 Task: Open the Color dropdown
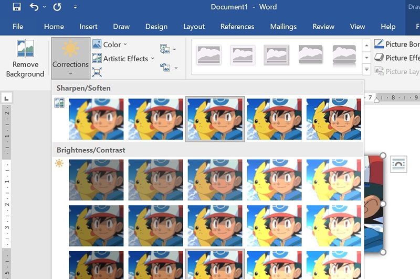110,44
